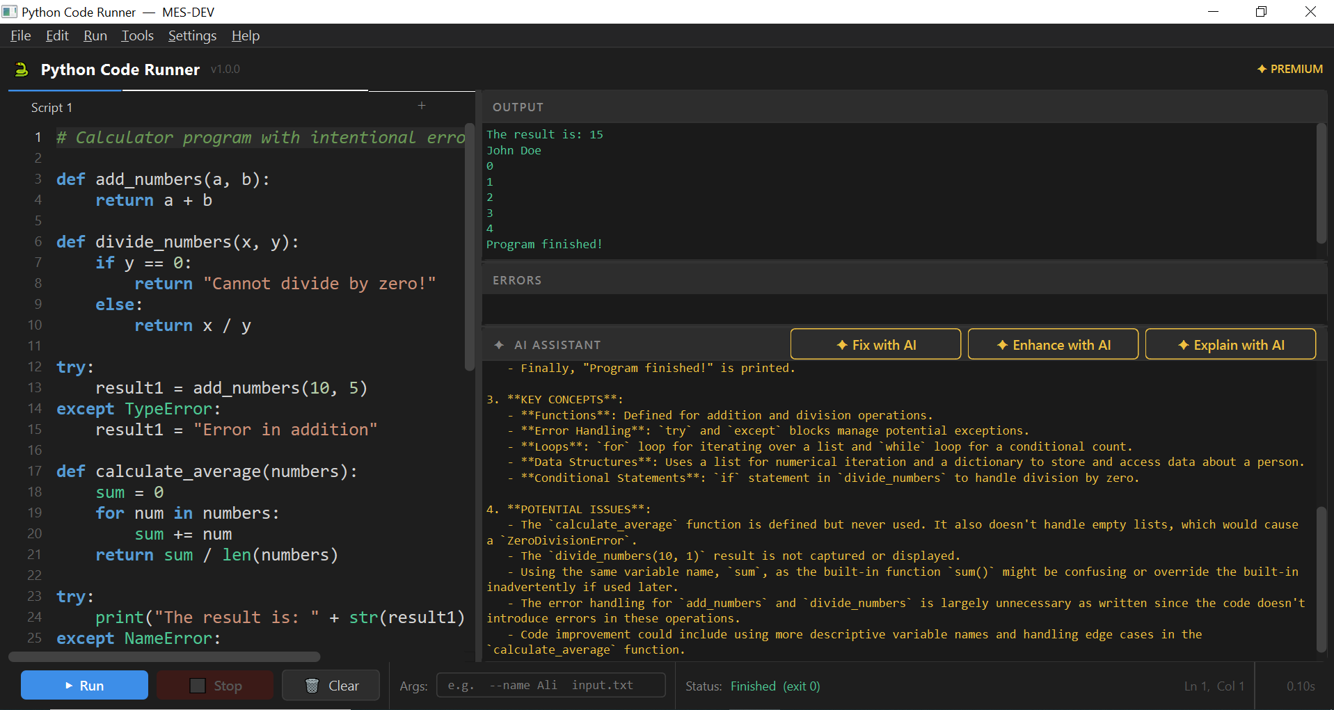Click '**KEY CONCEPTS**' heading in AI text
This screenshot has width=1334, height=710.
(565, 399)
